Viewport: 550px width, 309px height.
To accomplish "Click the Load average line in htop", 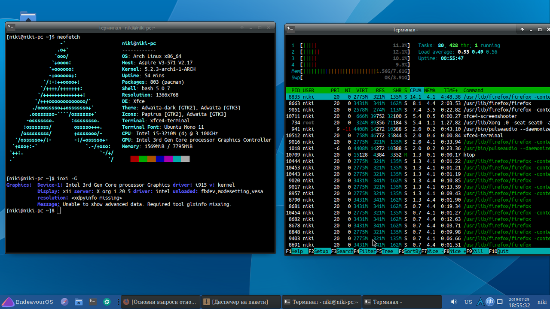I will pyautogui.click(x=458, y=52).
